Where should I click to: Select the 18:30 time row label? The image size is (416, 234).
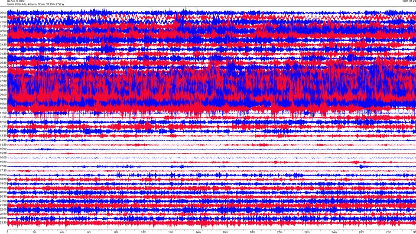click(3, 179)
